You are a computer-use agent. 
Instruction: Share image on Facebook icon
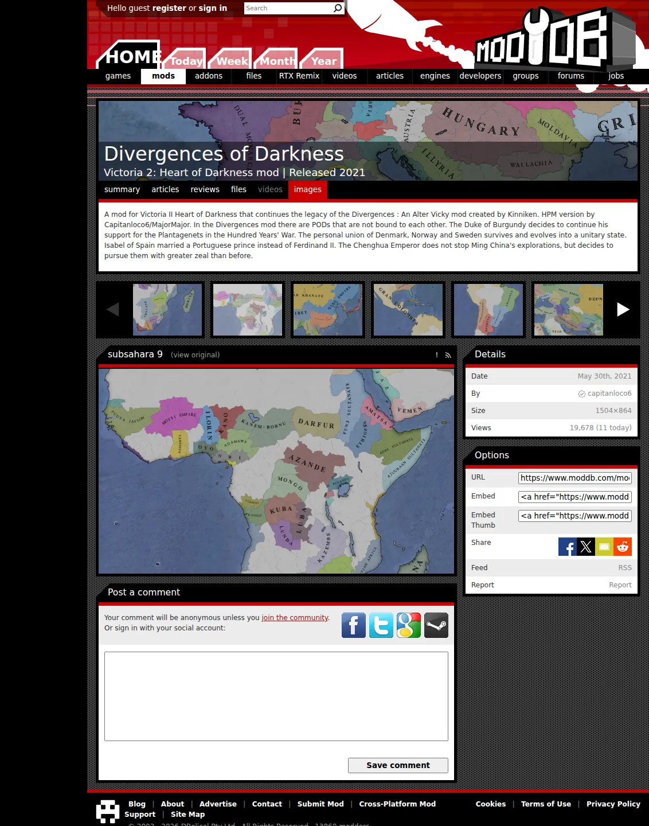(568, 547)
